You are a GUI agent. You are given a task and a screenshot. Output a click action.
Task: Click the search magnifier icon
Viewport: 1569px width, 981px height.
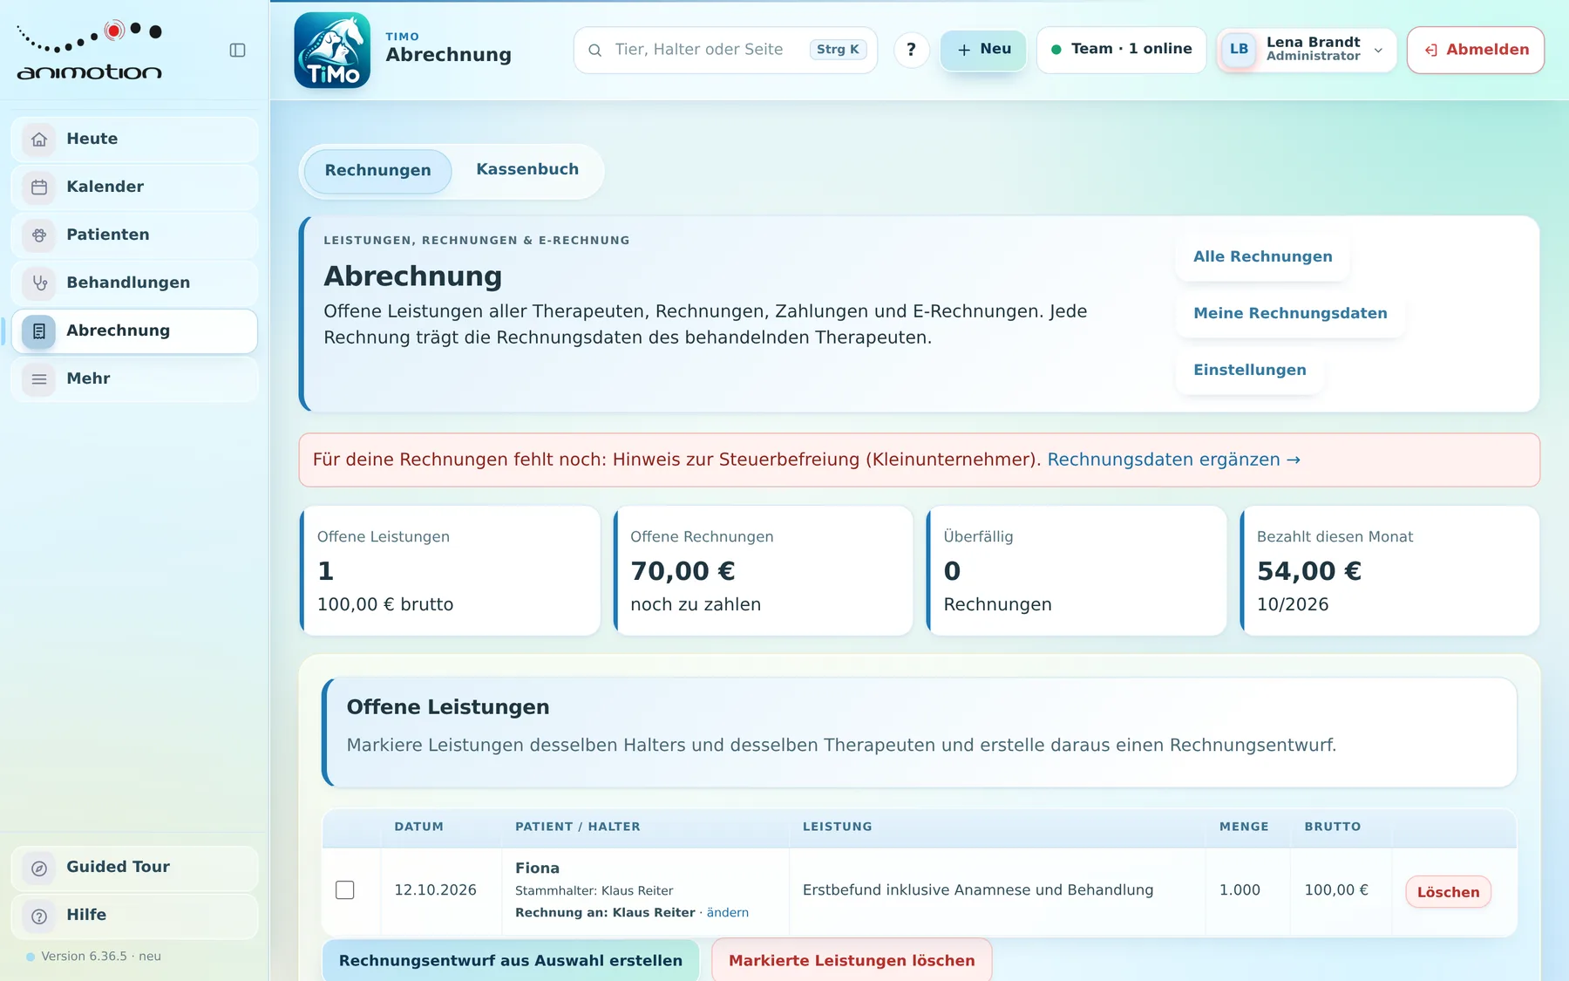pos(595,51)
